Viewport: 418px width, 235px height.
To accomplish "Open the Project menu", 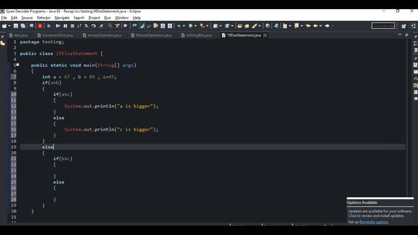I will point(94,18).
